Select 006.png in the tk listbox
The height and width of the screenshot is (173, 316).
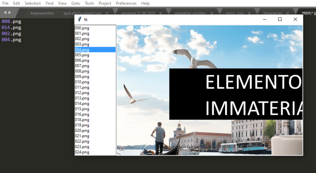pos(95,60)
